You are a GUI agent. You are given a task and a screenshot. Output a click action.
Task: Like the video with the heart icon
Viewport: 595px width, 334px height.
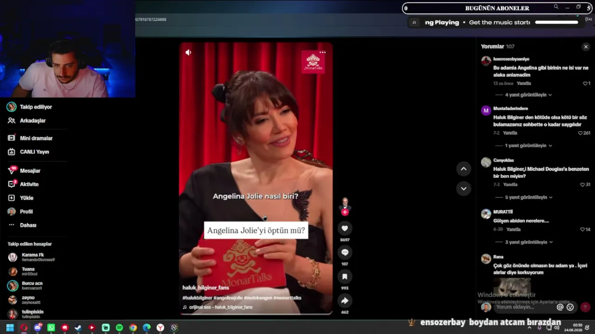click(x=344, y=228)
